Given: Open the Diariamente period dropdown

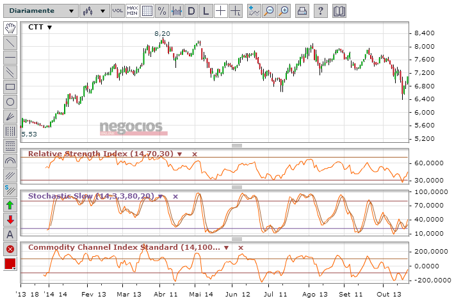Looking at the screenshot, I should tap(41, 11).
